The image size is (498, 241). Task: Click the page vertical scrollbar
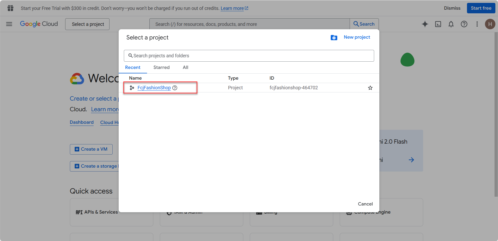coord(496,115)
